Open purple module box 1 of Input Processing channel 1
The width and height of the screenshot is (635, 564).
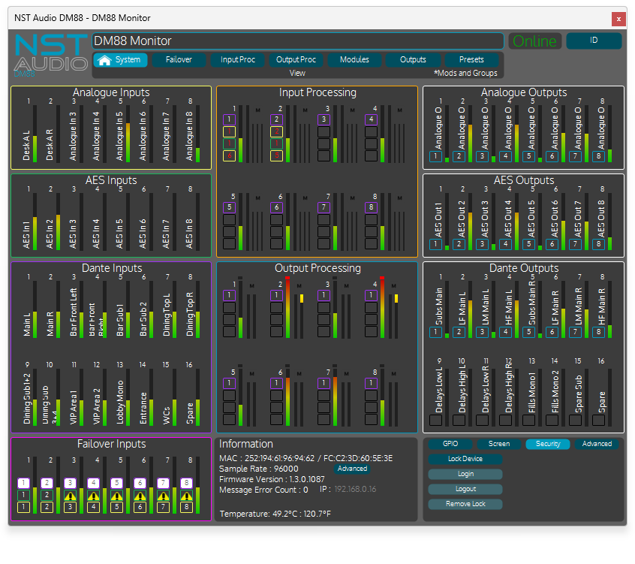pyautogui.click(x=229, y=119)
